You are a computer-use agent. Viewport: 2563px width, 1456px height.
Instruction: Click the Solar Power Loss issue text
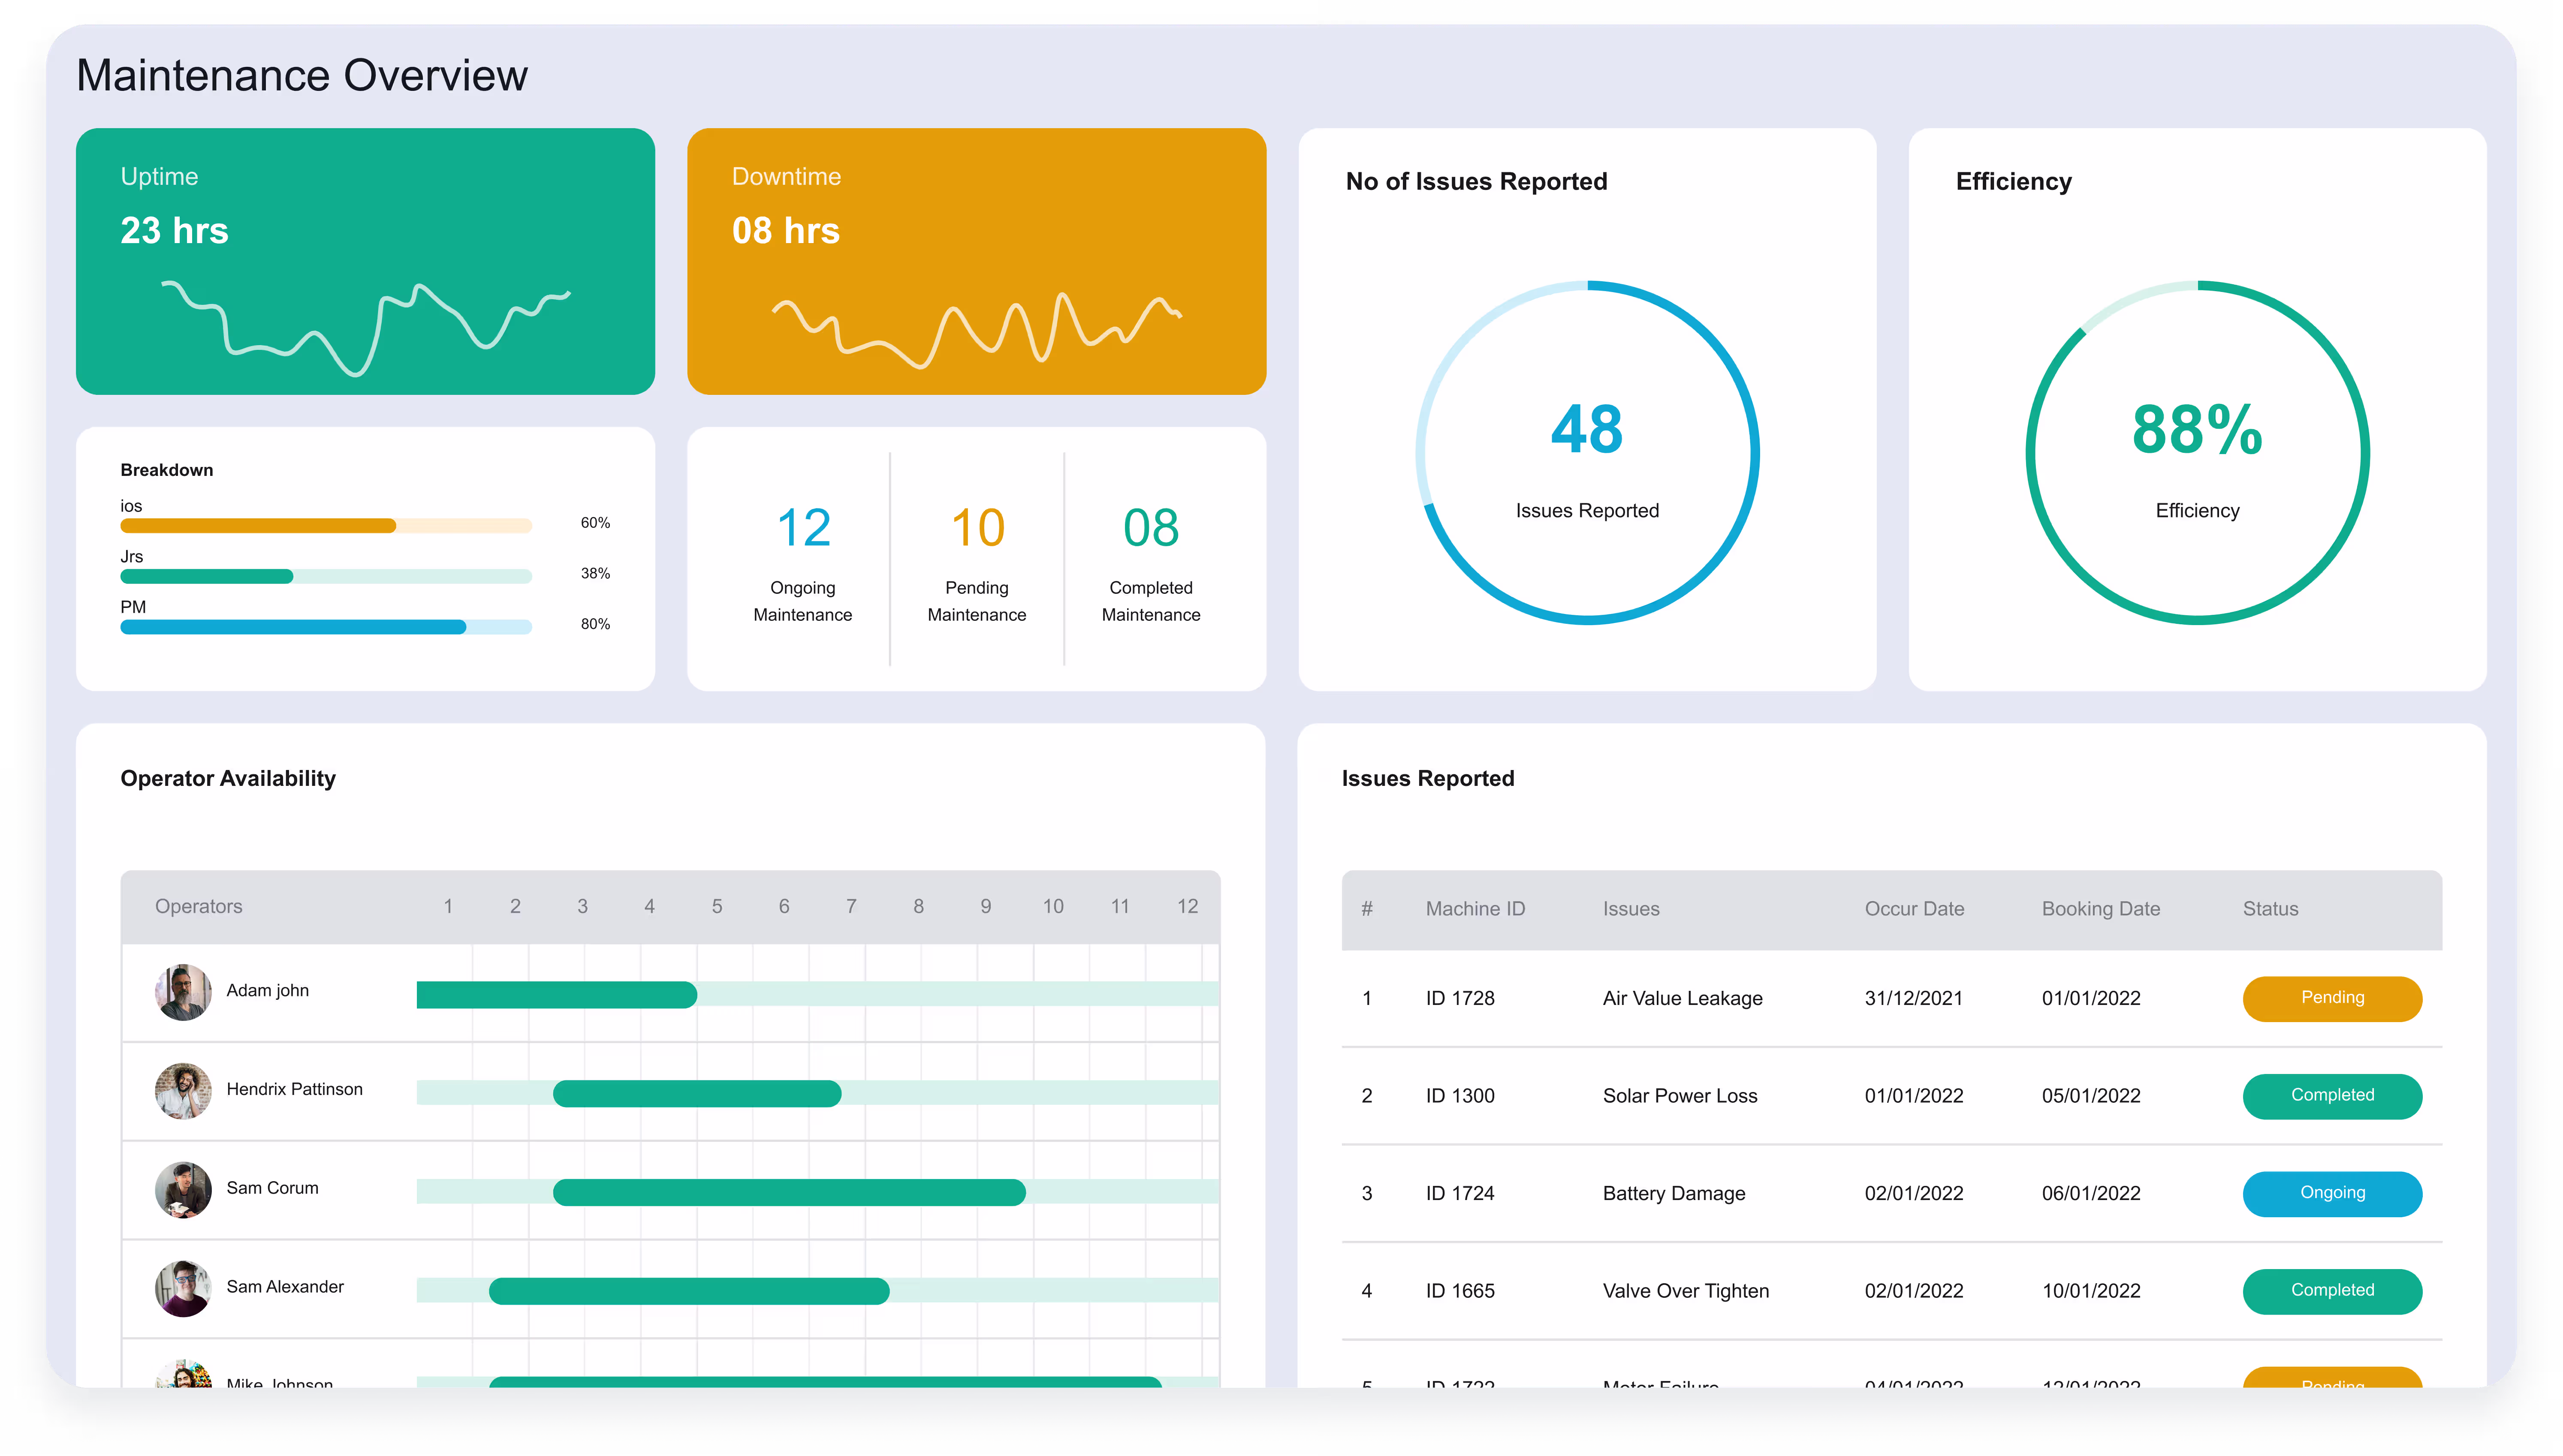[1680, 1096]
